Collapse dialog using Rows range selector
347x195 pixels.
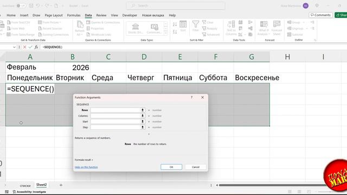point(143,110)
